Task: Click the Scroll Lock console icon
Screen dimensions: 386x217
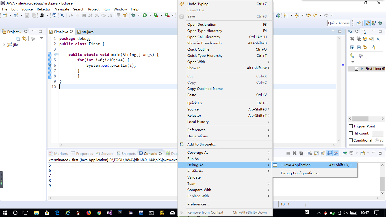Action: click(316, 153)
